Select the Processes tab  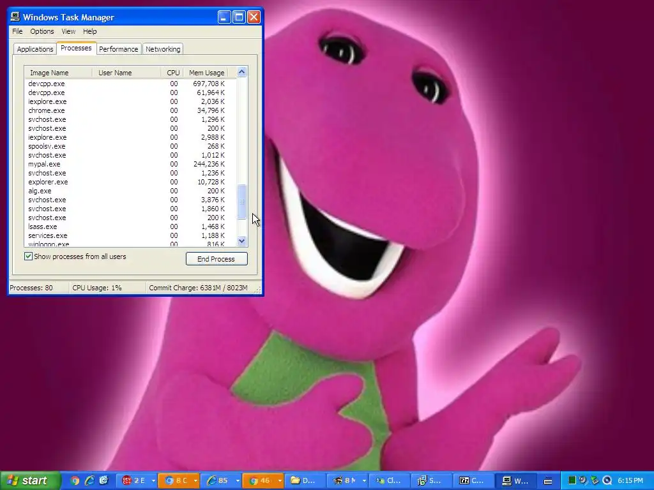pyautogui.click(x=77, y=48)
